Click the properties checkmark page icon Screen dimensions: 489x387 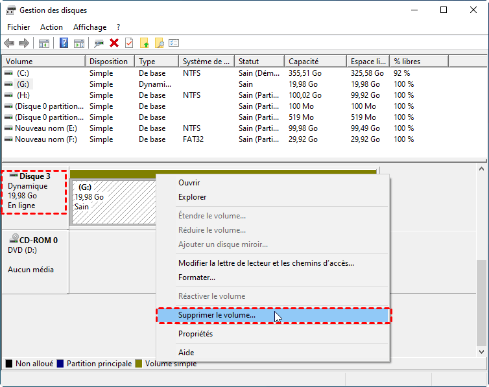click(x=129, y=43)
